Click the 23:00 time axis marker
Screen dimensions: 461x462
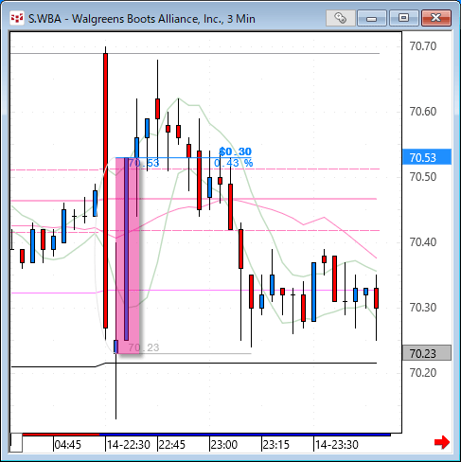224,445
